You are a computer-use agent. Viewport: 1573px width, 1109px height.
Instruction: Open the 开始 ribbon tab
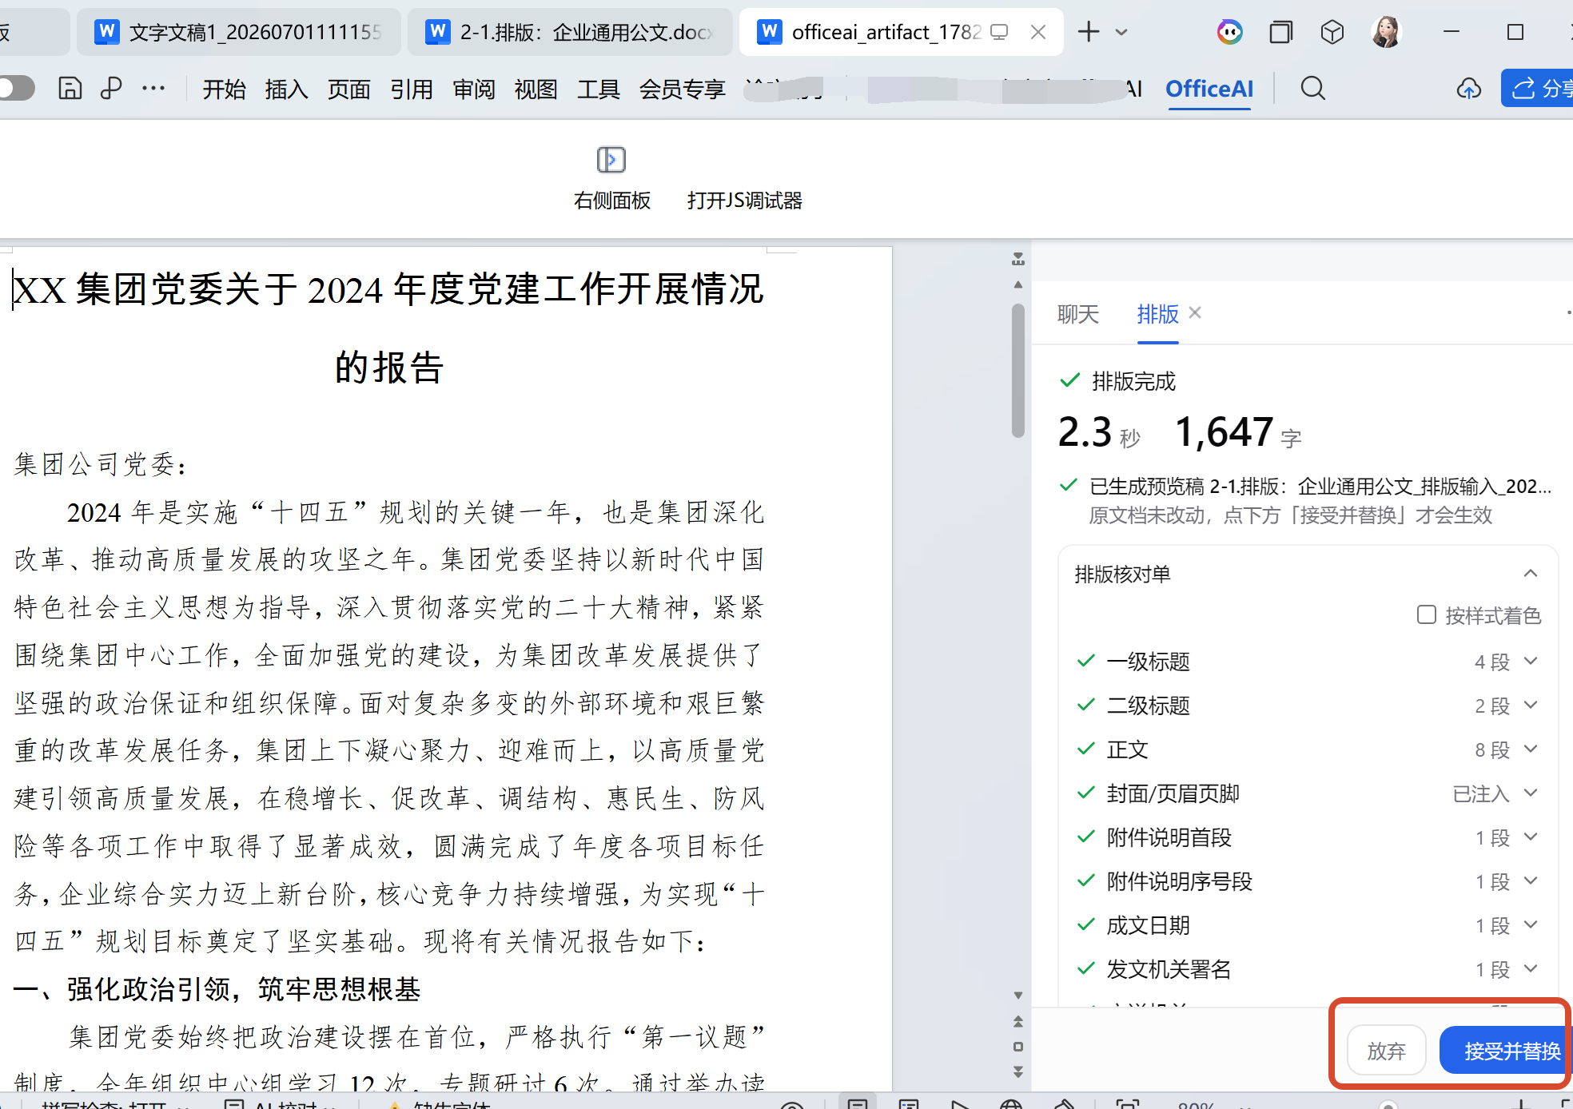pos(224,89)
